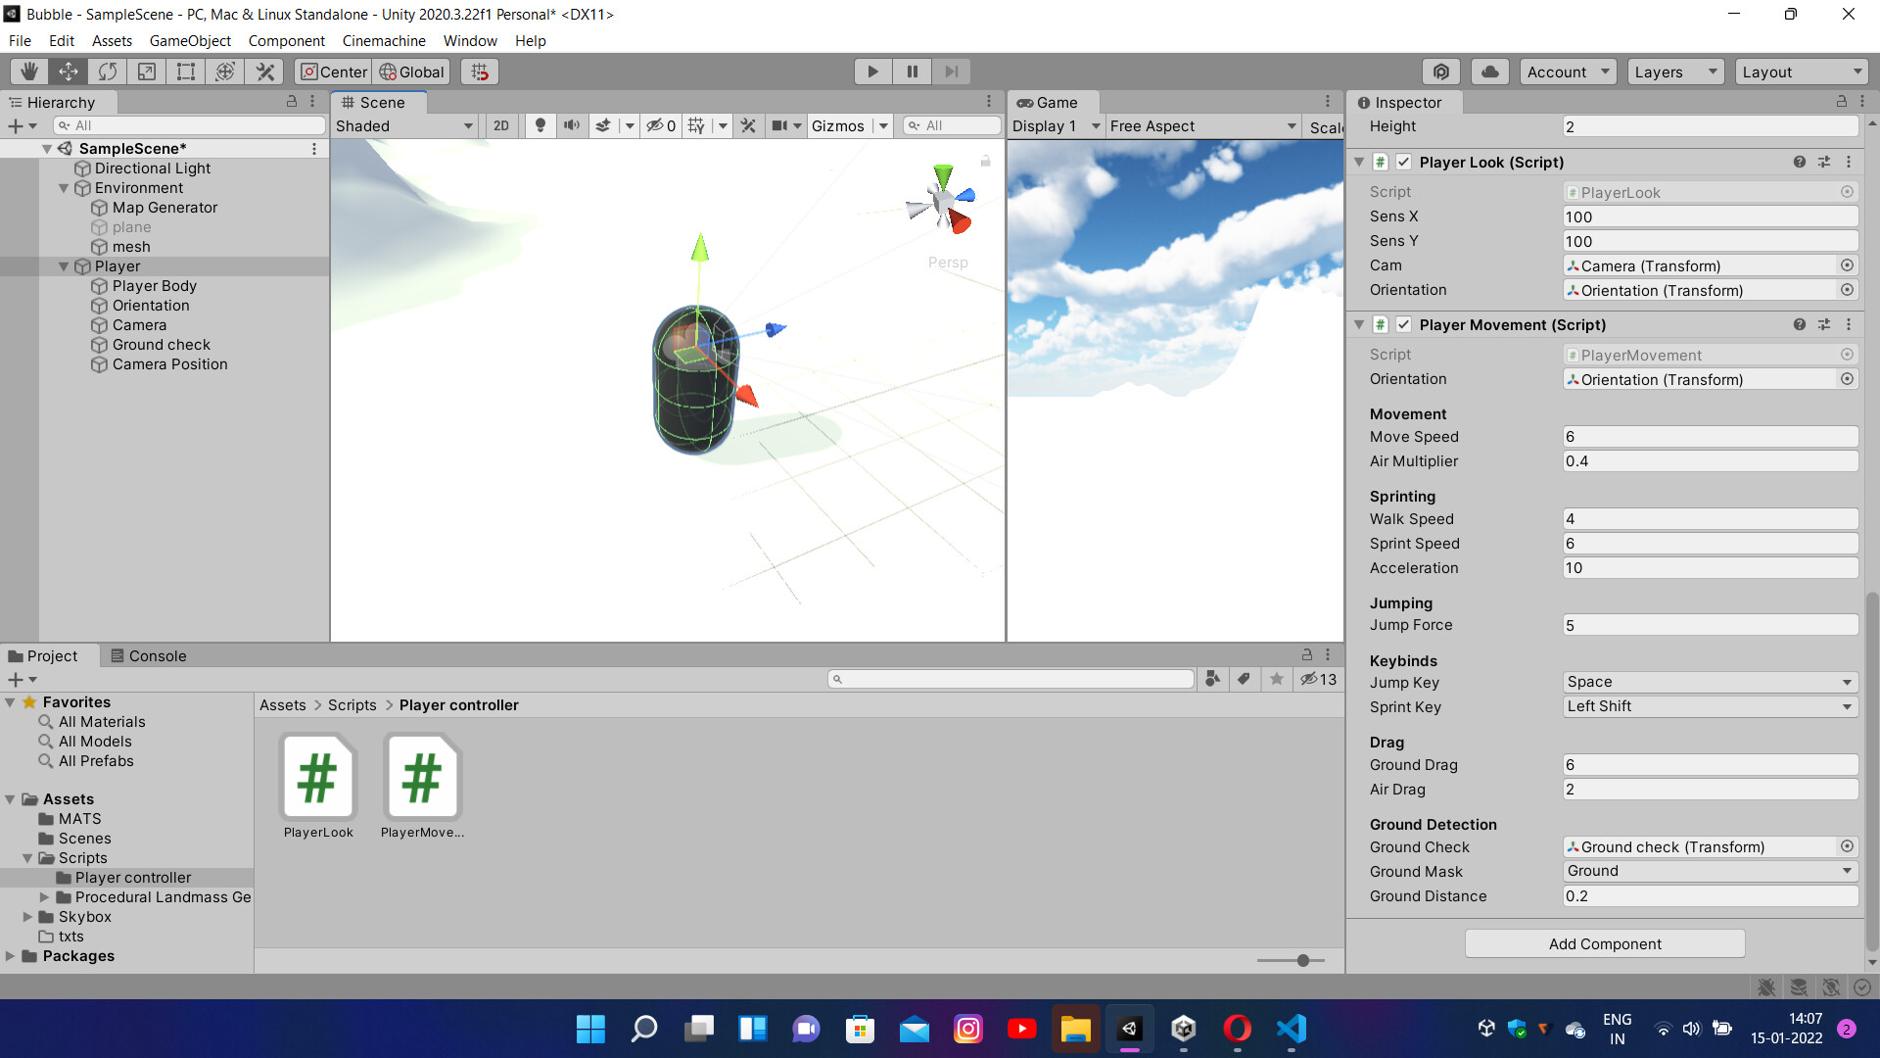Disable the Player Look script checkbox
Viewport: 1880px width, 1058px height.
click(1404, 162)
